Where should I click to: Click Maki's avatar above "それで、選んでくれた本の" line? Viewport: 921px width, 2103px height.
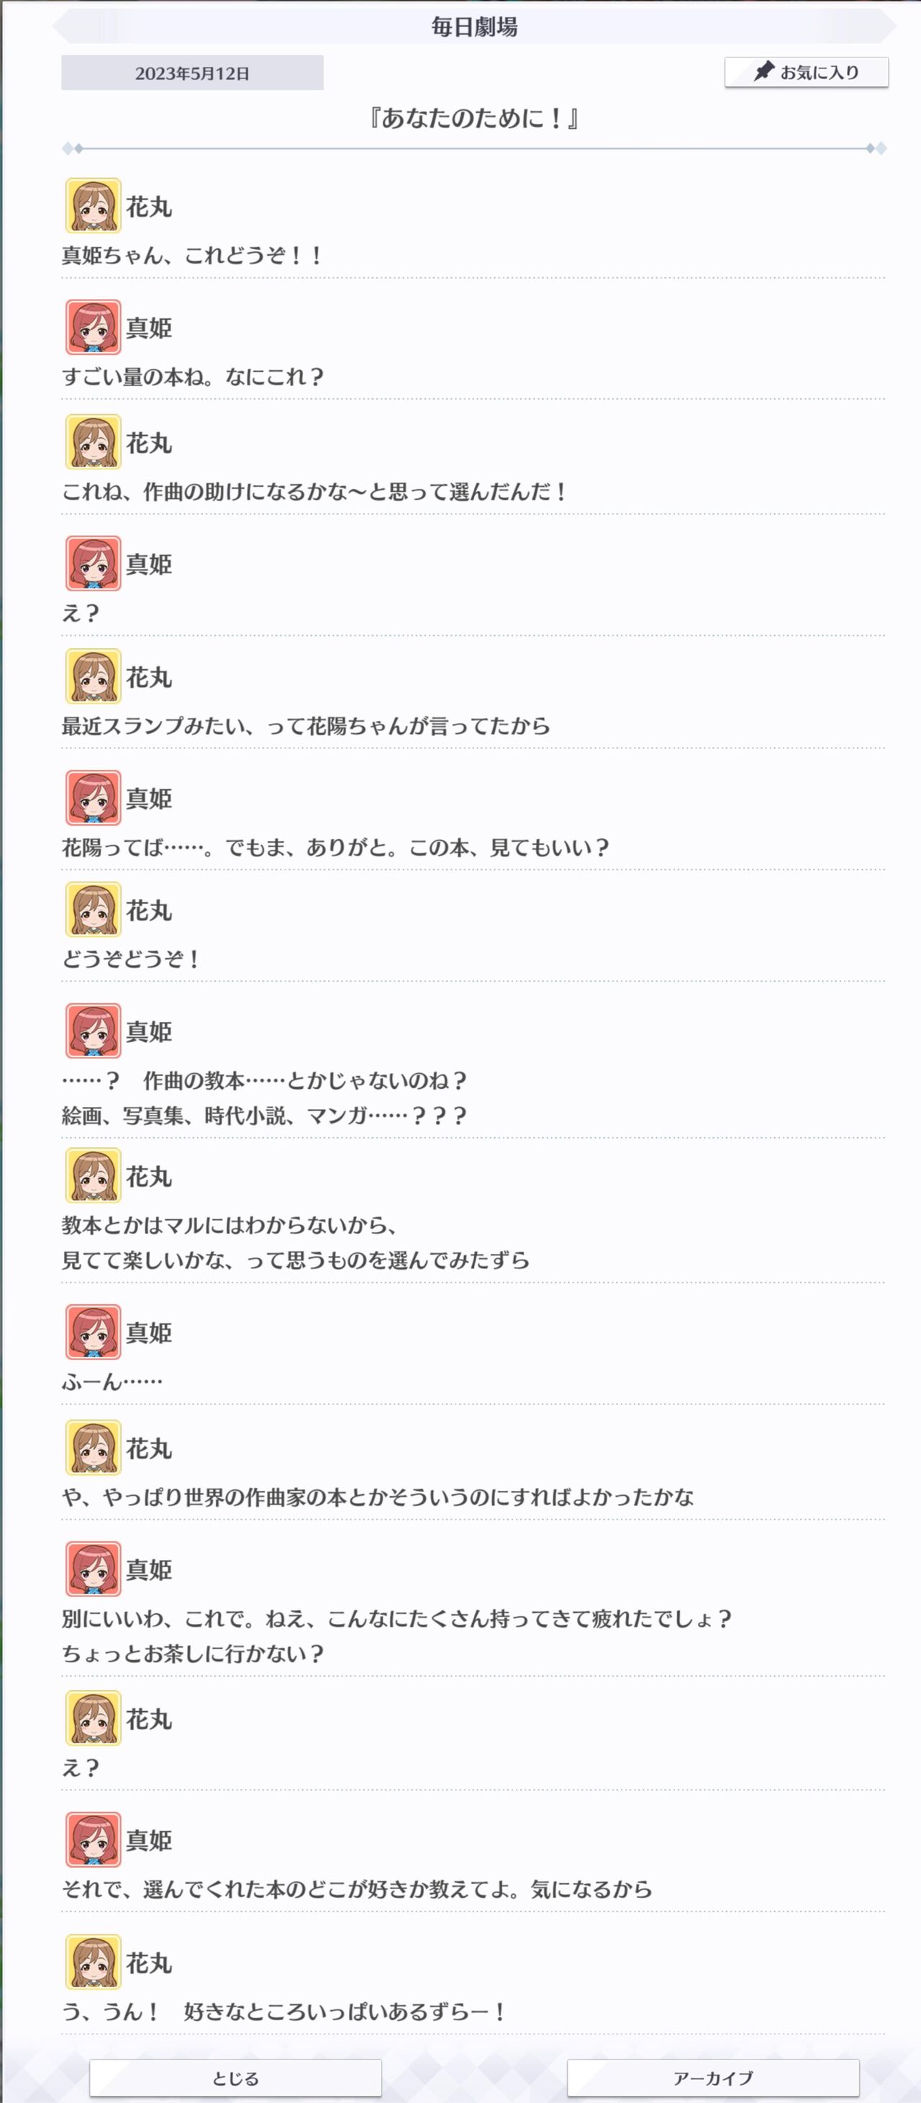click(x=93, y=1840)
